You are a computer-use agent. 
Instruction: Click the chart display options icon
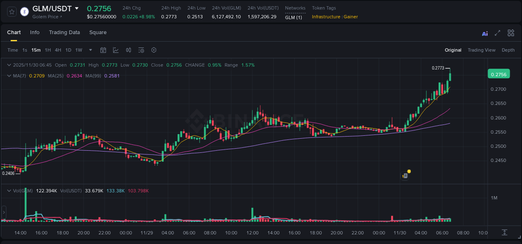pos(141,50)
